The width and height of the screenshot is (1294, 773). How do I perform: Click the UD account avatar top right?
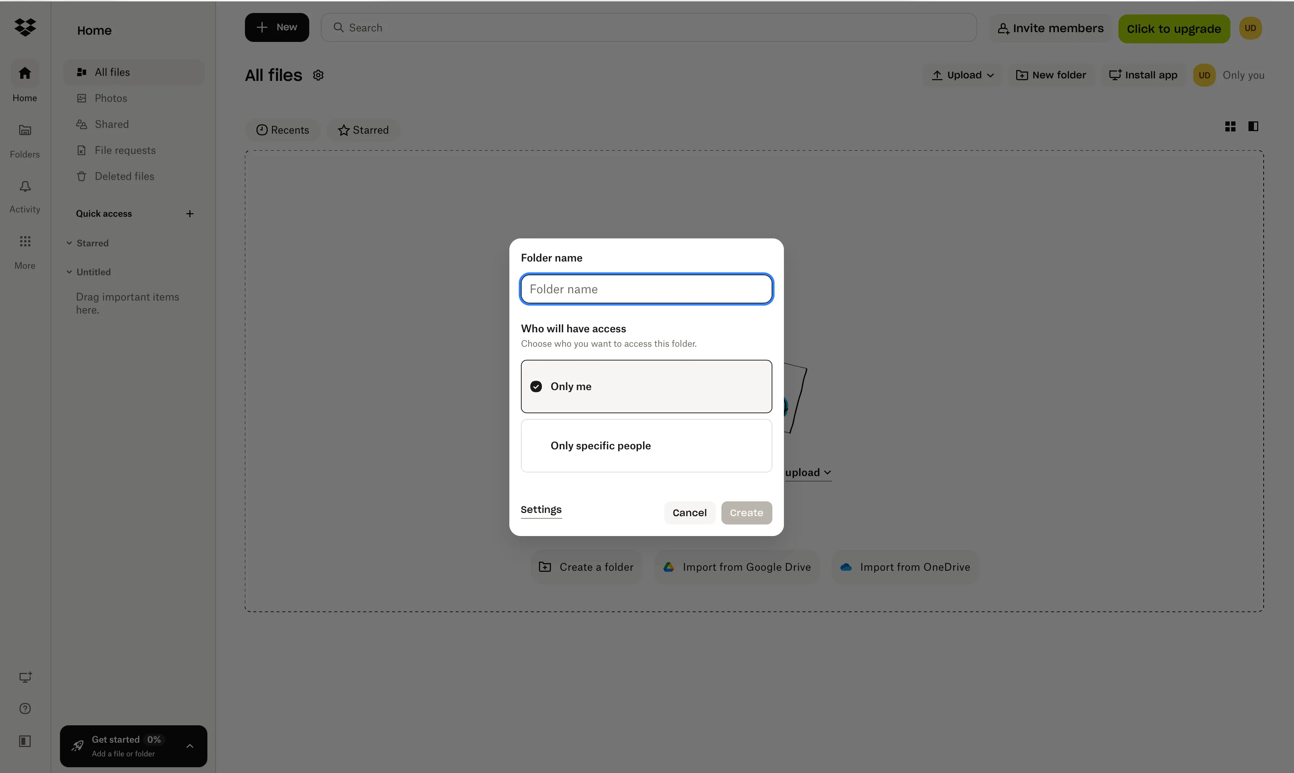pos(1250,28)
